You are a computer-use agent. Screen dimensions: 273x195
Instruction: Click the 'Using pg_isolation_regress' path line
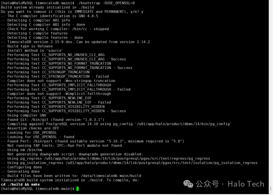(129, 163)
